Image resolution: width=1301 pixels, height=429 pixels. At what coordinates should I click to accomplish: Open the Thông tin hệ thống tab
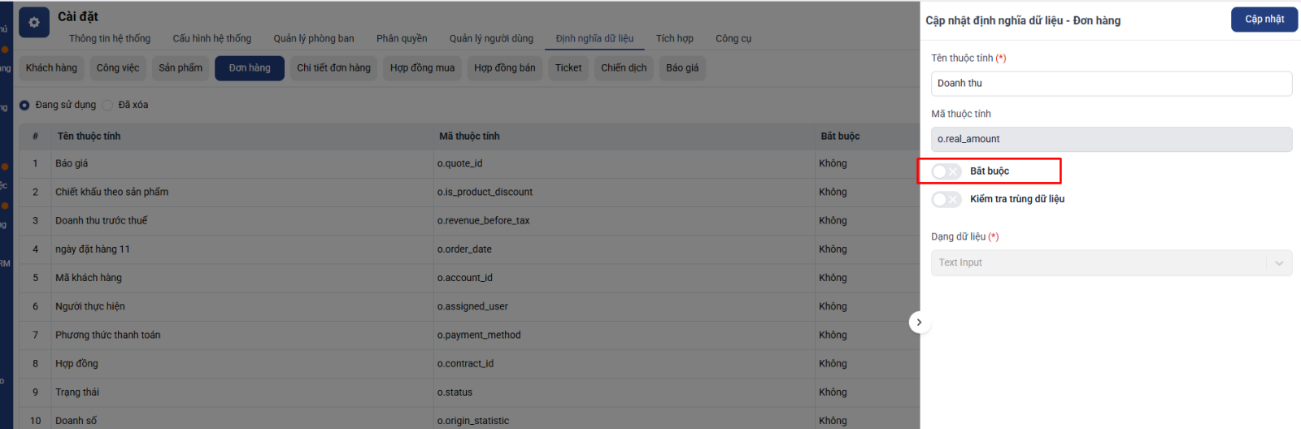[110, 38]
